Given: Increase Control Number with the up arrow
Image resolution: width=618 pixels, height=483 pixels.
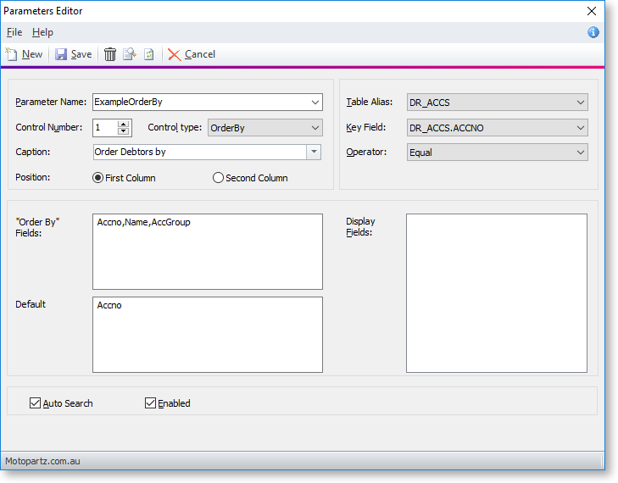Looking at the screenshot, I should coord(124,124).
